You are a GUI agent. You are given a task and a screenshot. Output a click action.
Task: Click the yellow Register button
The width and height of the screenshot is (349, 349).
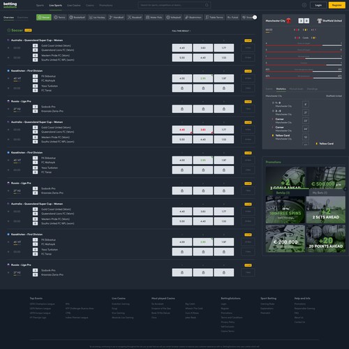[336, 5]
